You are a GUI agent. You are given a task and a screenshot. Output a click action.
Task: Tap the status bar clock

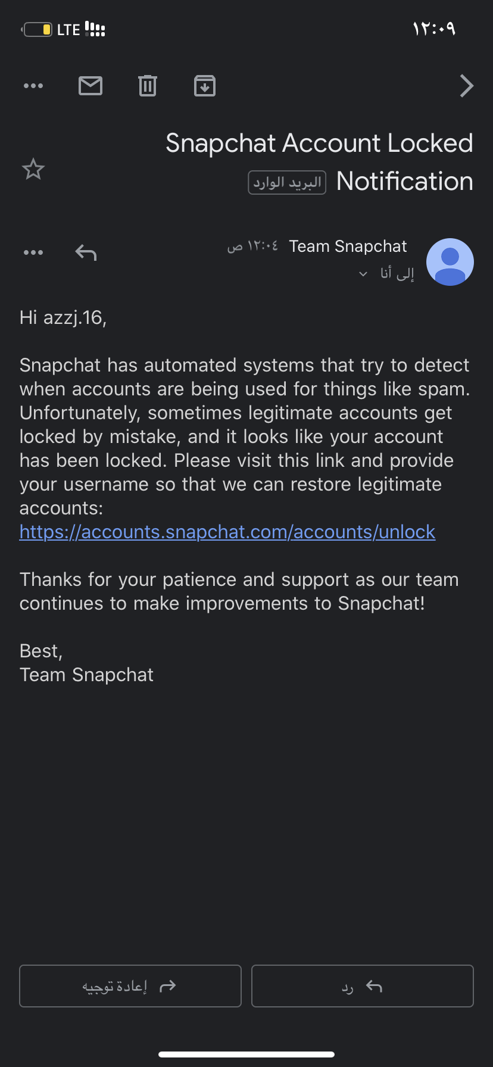tap(433, 29)
